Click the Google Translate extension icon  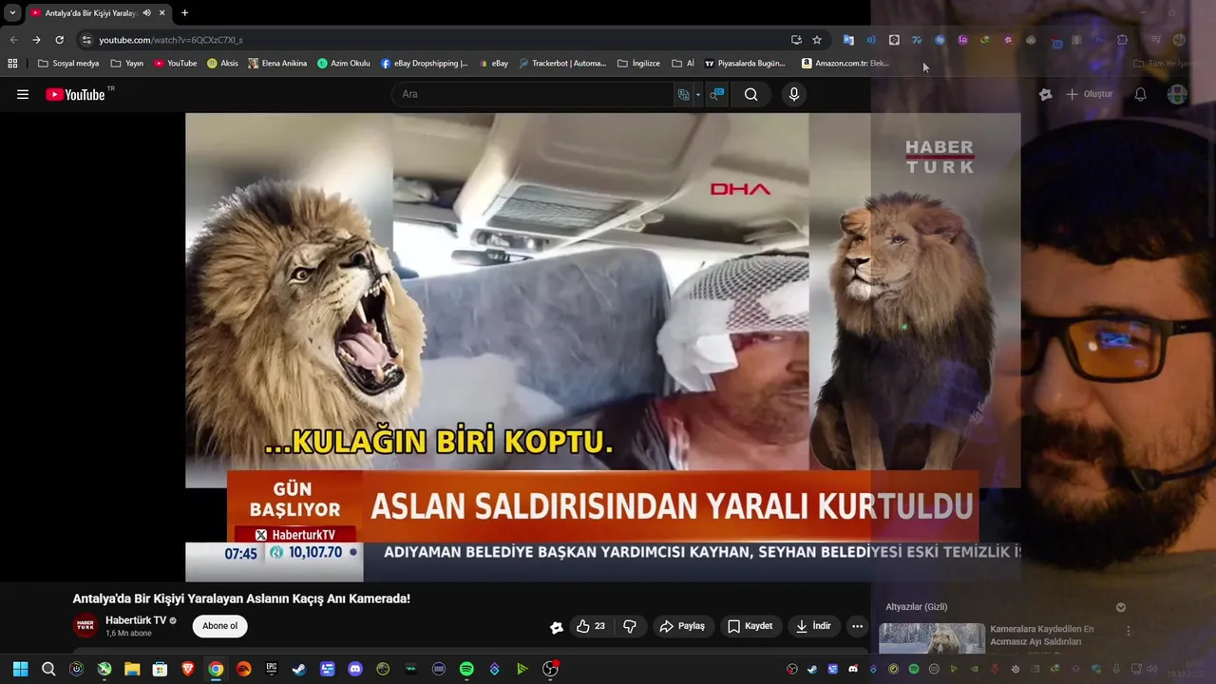pyautogui.click(x=848, y=40)
